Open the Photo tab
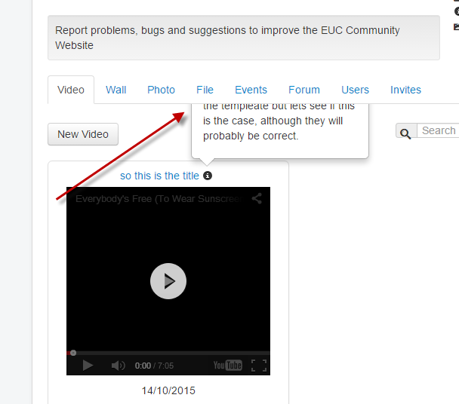The image size is (459, 404). point(161,90)
